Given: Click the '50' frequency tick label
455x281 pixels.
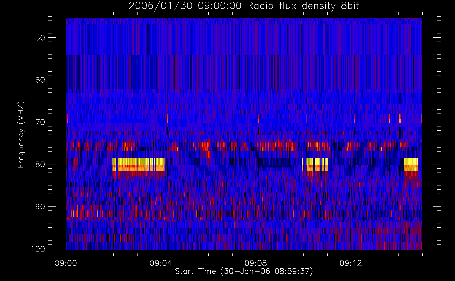Looking at the screenshot, I should tap(40, 38).
